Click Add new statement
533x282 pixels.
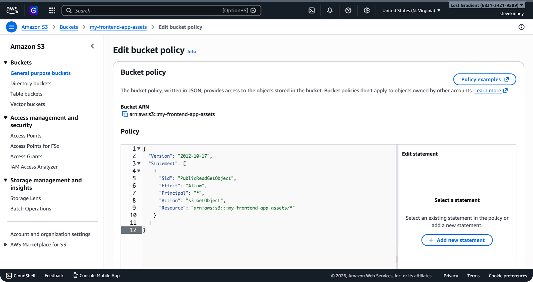457,240
